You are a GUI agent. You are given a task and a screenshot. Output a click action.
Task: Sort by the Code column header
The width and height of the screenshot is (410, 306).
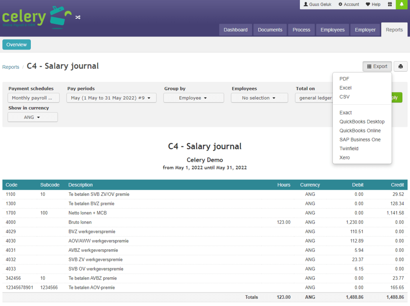click(12, 185)
